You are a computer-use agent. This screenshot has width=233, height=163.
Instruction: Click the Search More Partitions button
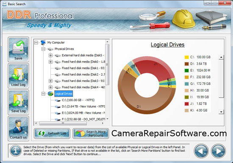point(91,133)
